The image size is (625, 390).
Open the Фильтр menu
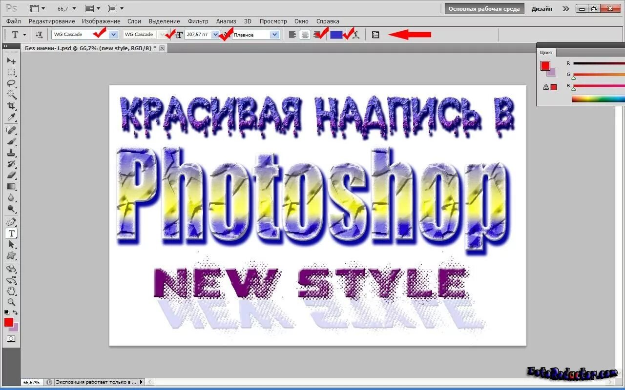(x=198, y=21)
